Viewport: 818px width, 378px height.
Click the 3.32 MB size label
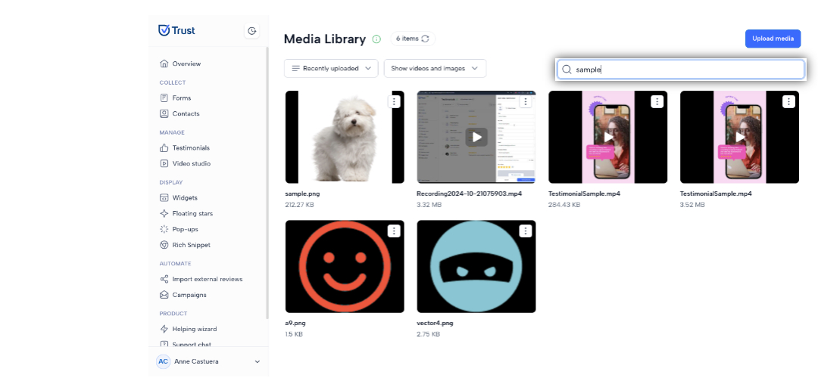click(429, 205)
